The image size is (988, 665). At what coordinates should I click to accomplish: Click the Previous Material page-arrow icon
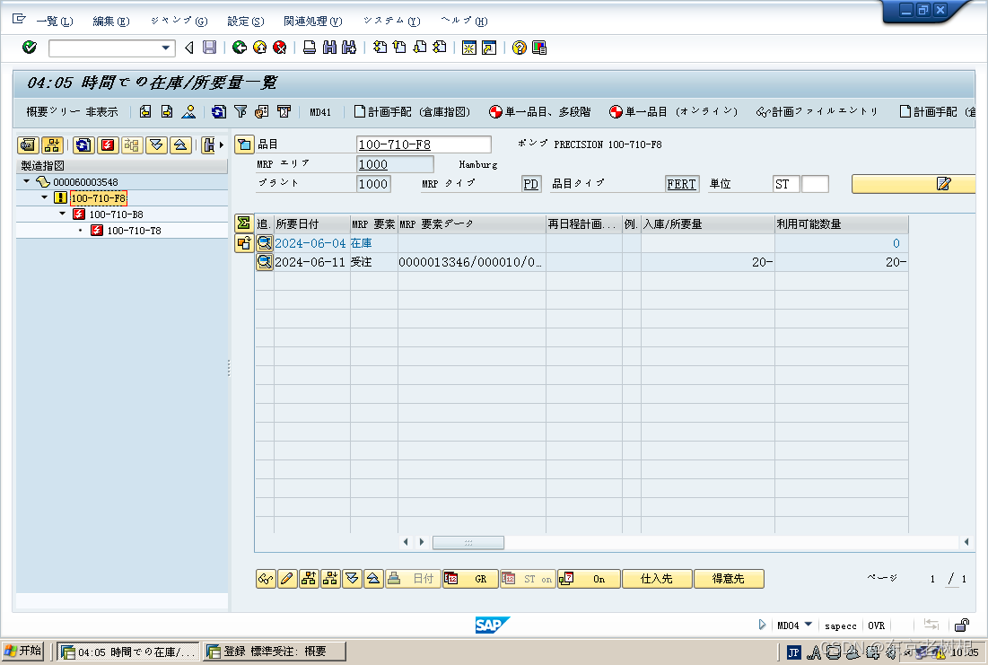tap(145, 111)
